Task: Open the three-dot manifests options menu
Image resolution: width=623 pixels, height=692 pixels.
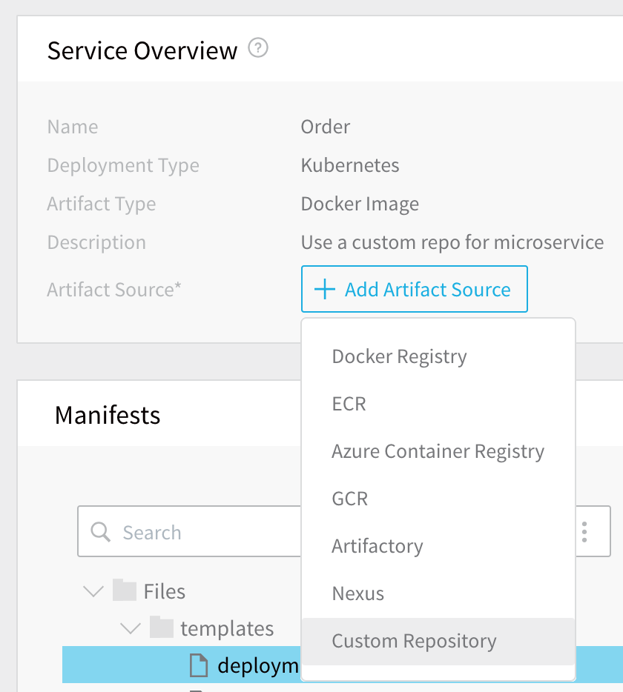Action: 584,532
